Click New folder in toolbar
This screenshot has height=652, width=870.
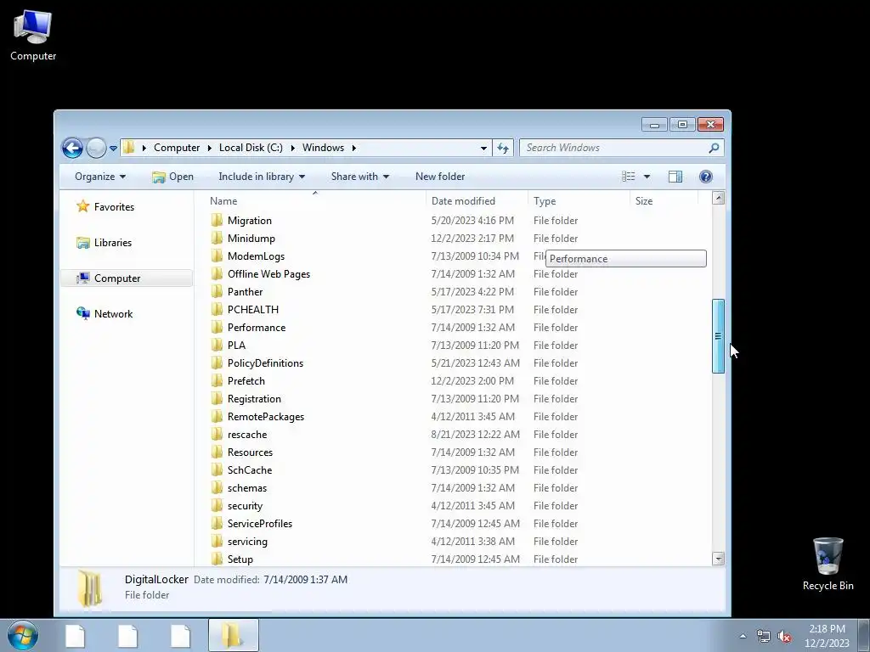click(440, 177)
